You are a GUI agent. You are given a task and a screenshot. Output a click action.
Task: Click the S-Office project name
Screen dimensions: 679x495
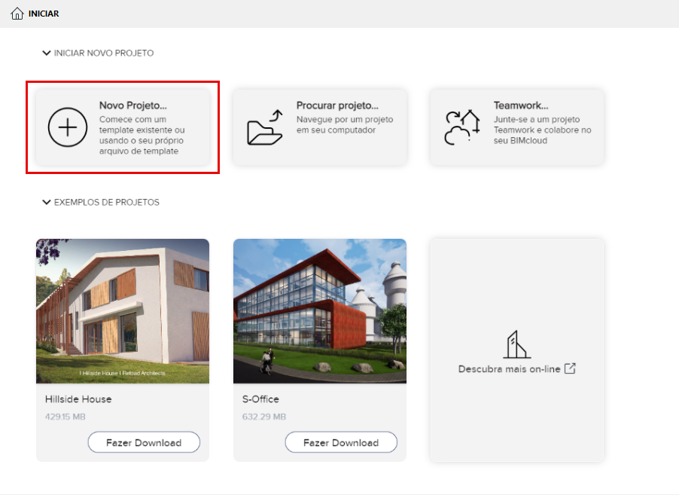tap(260, 399)
